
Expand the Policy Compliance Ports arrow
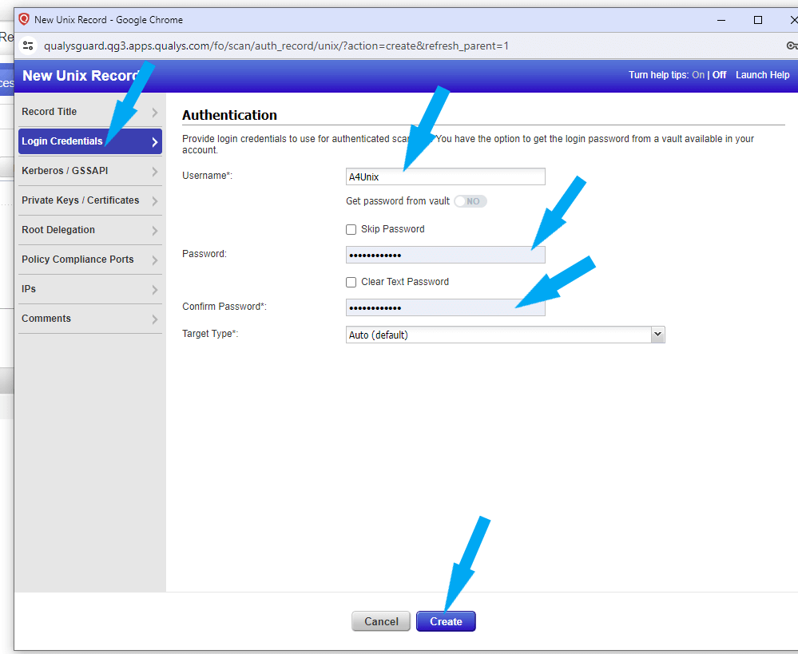click(x=155, y=260)
